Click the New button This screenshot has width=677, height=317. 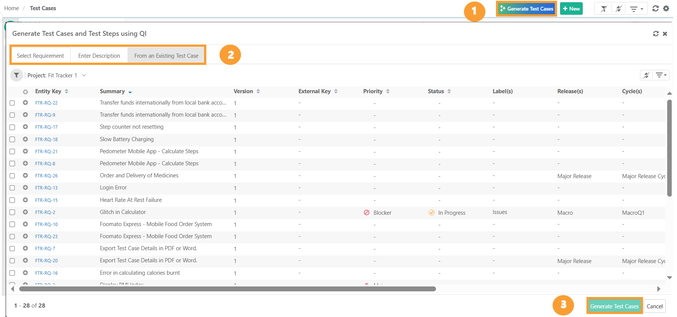point(571,9)
